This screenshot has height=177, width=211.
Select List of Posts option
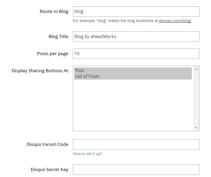pyautogui.click(x=133, y=76)
